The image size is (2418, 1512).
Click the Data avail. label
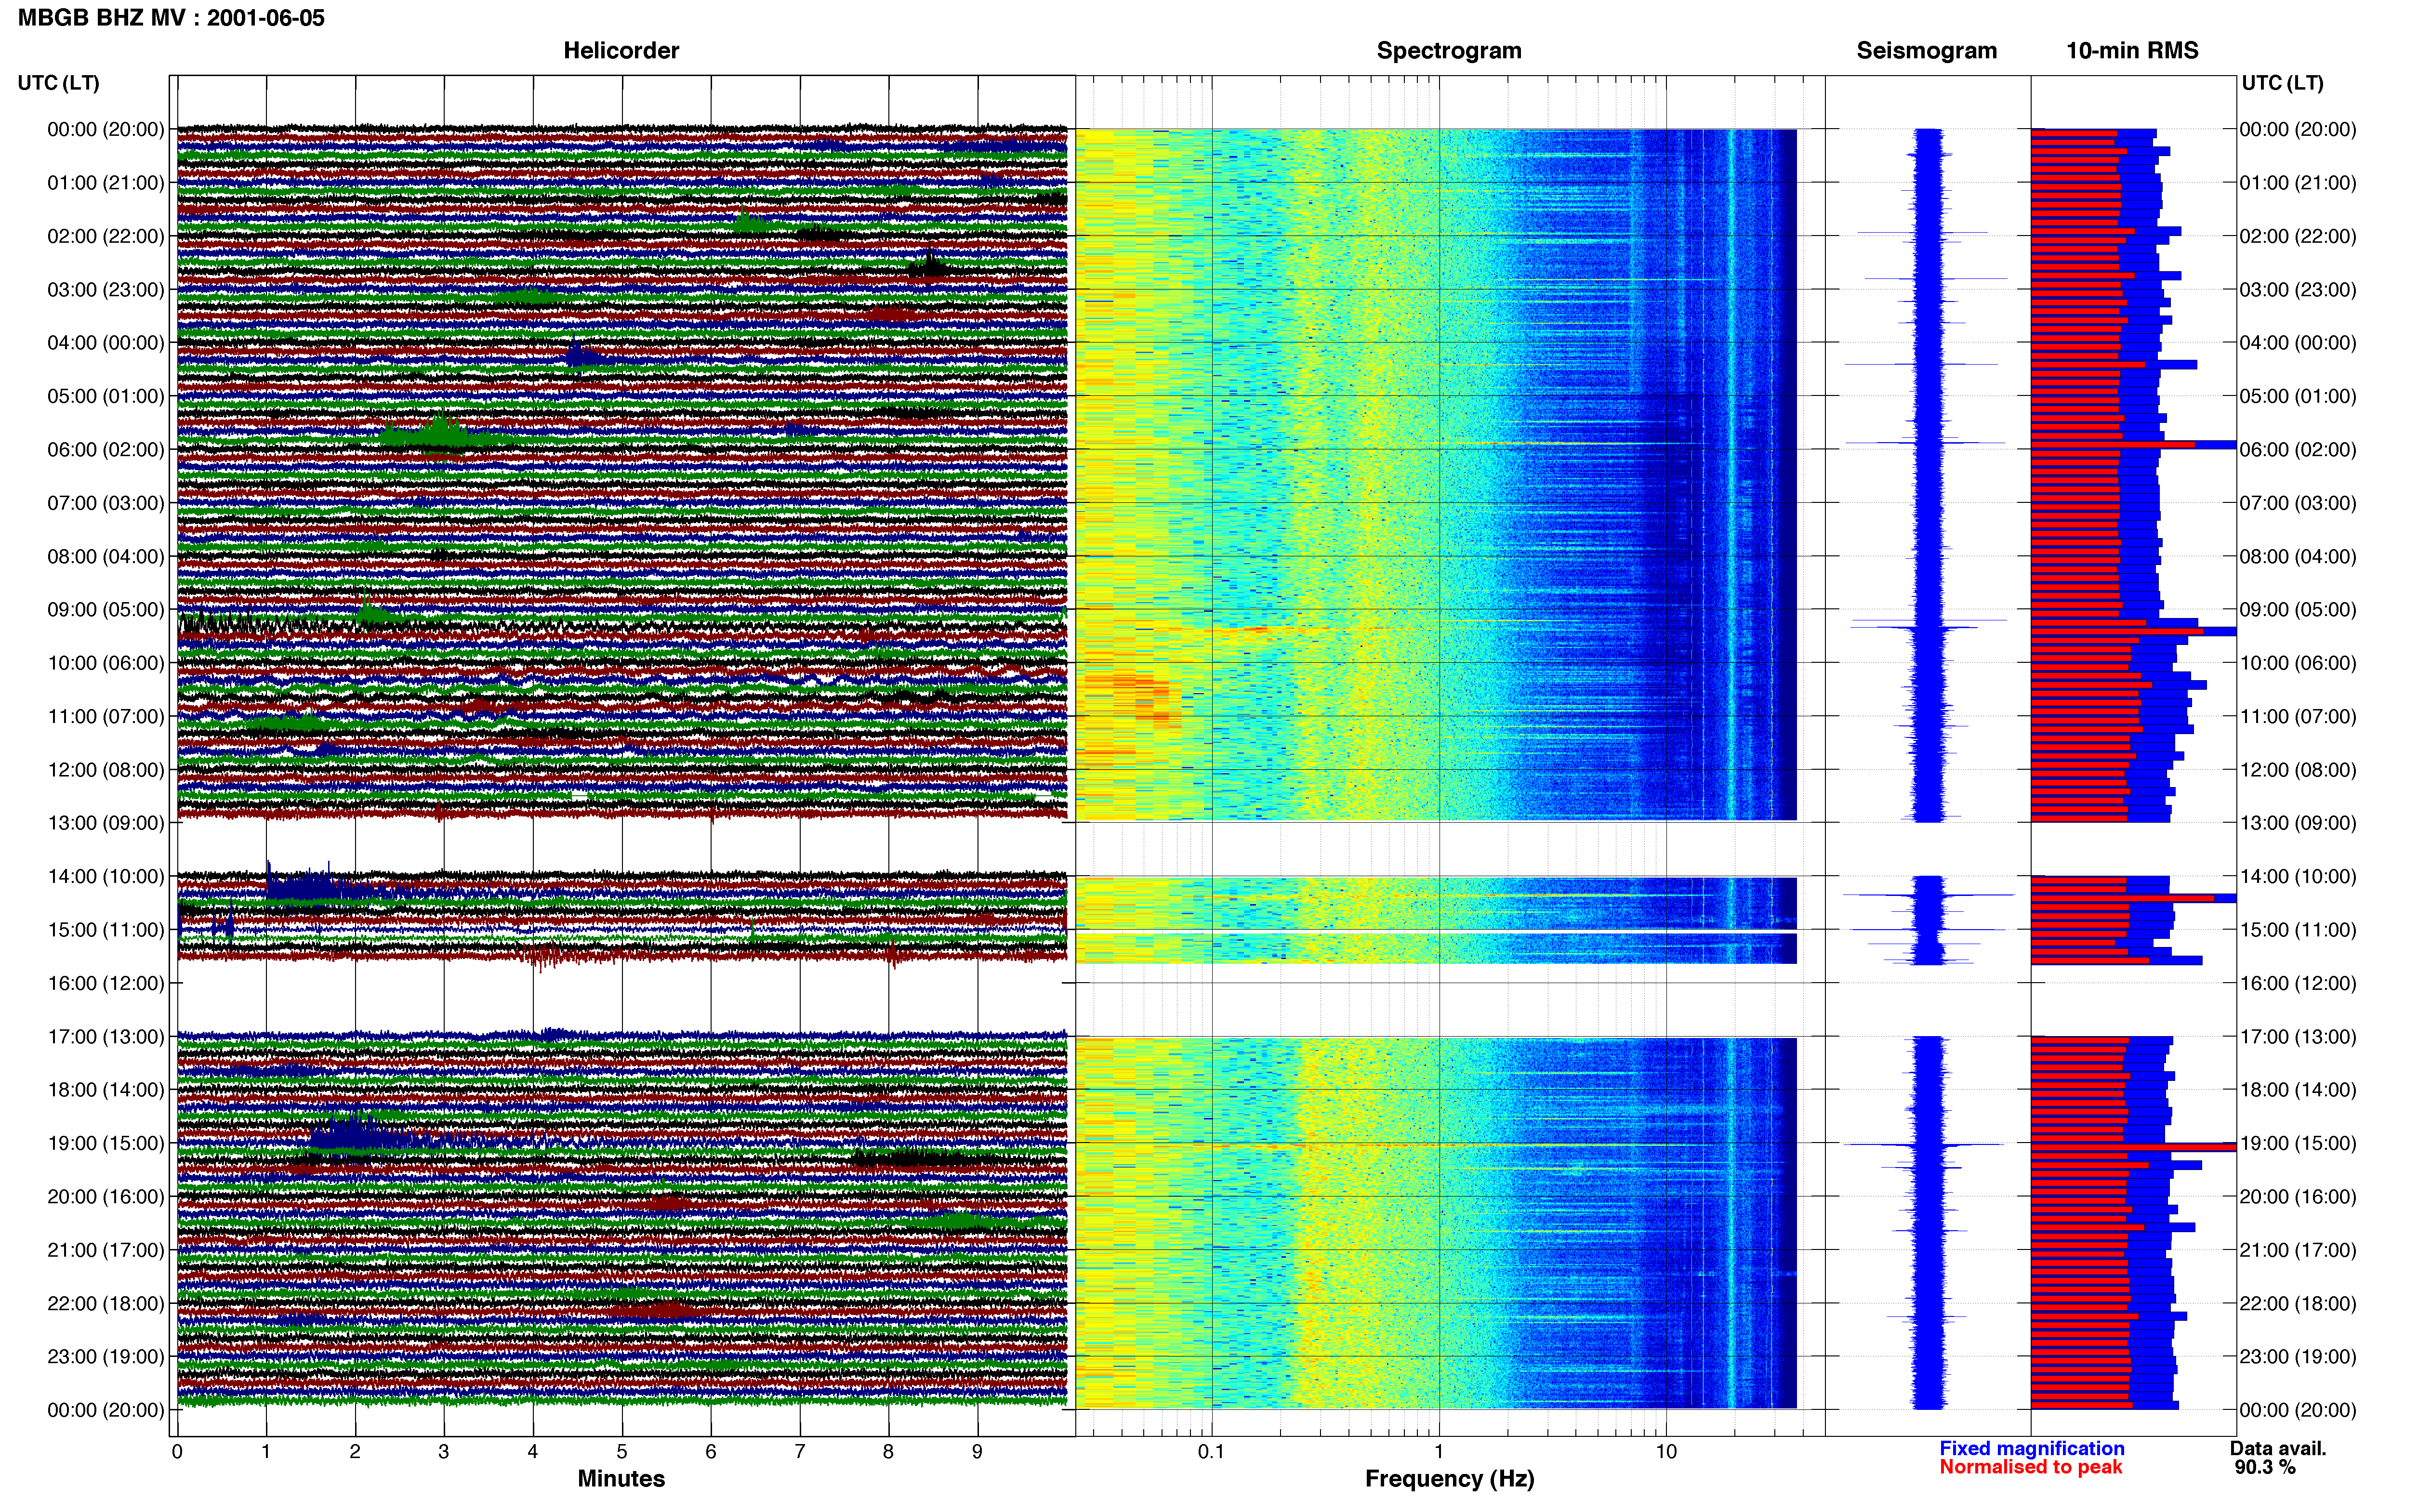2278,1449
